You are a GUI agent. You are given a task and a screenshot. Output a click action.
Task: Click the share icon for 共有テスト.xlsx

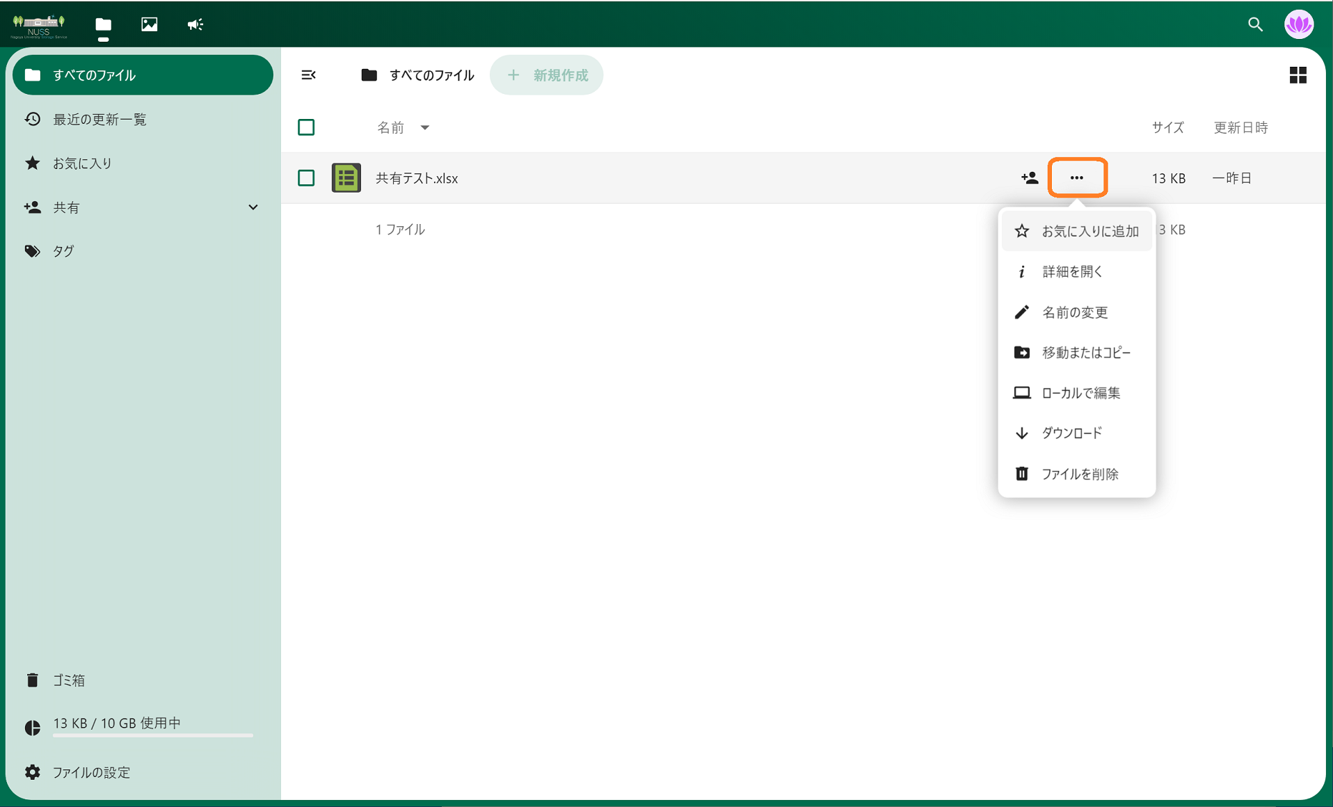[1030, 178]
